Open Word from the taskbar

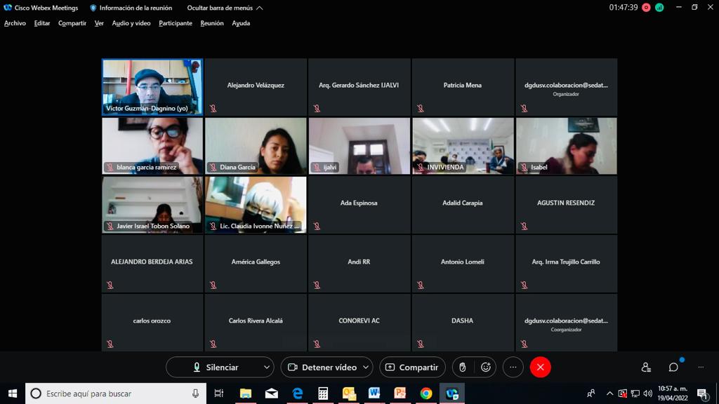tap(374, 393)
